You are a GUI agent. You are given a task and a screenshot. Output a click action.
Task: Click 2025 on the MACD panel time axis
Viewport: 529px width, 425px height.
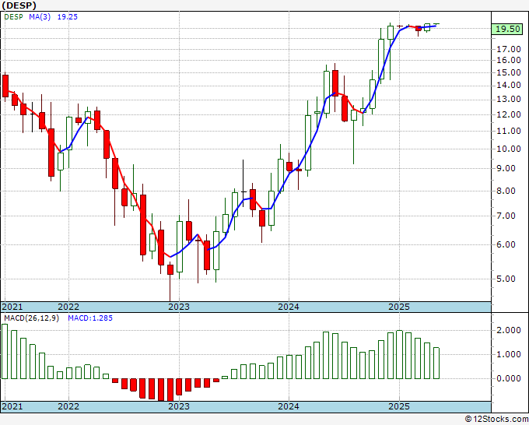399,406
